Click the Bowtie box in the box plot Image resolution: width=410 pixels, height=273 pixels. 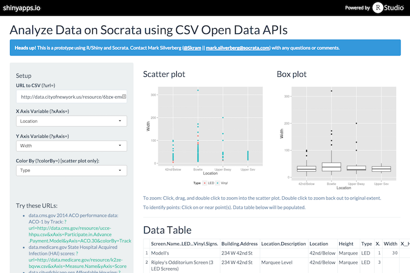331,167
